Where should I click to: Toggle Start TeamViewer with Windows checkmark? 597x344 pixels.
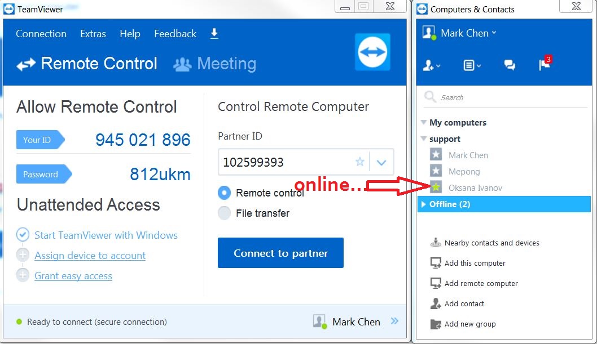[x=23, y=235]
